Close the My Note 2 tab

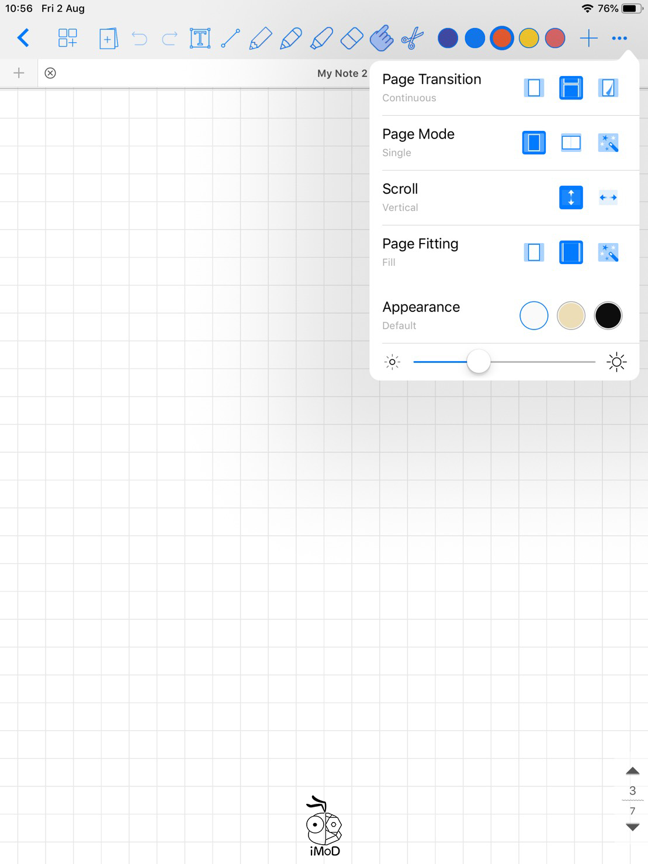point(50,72)
